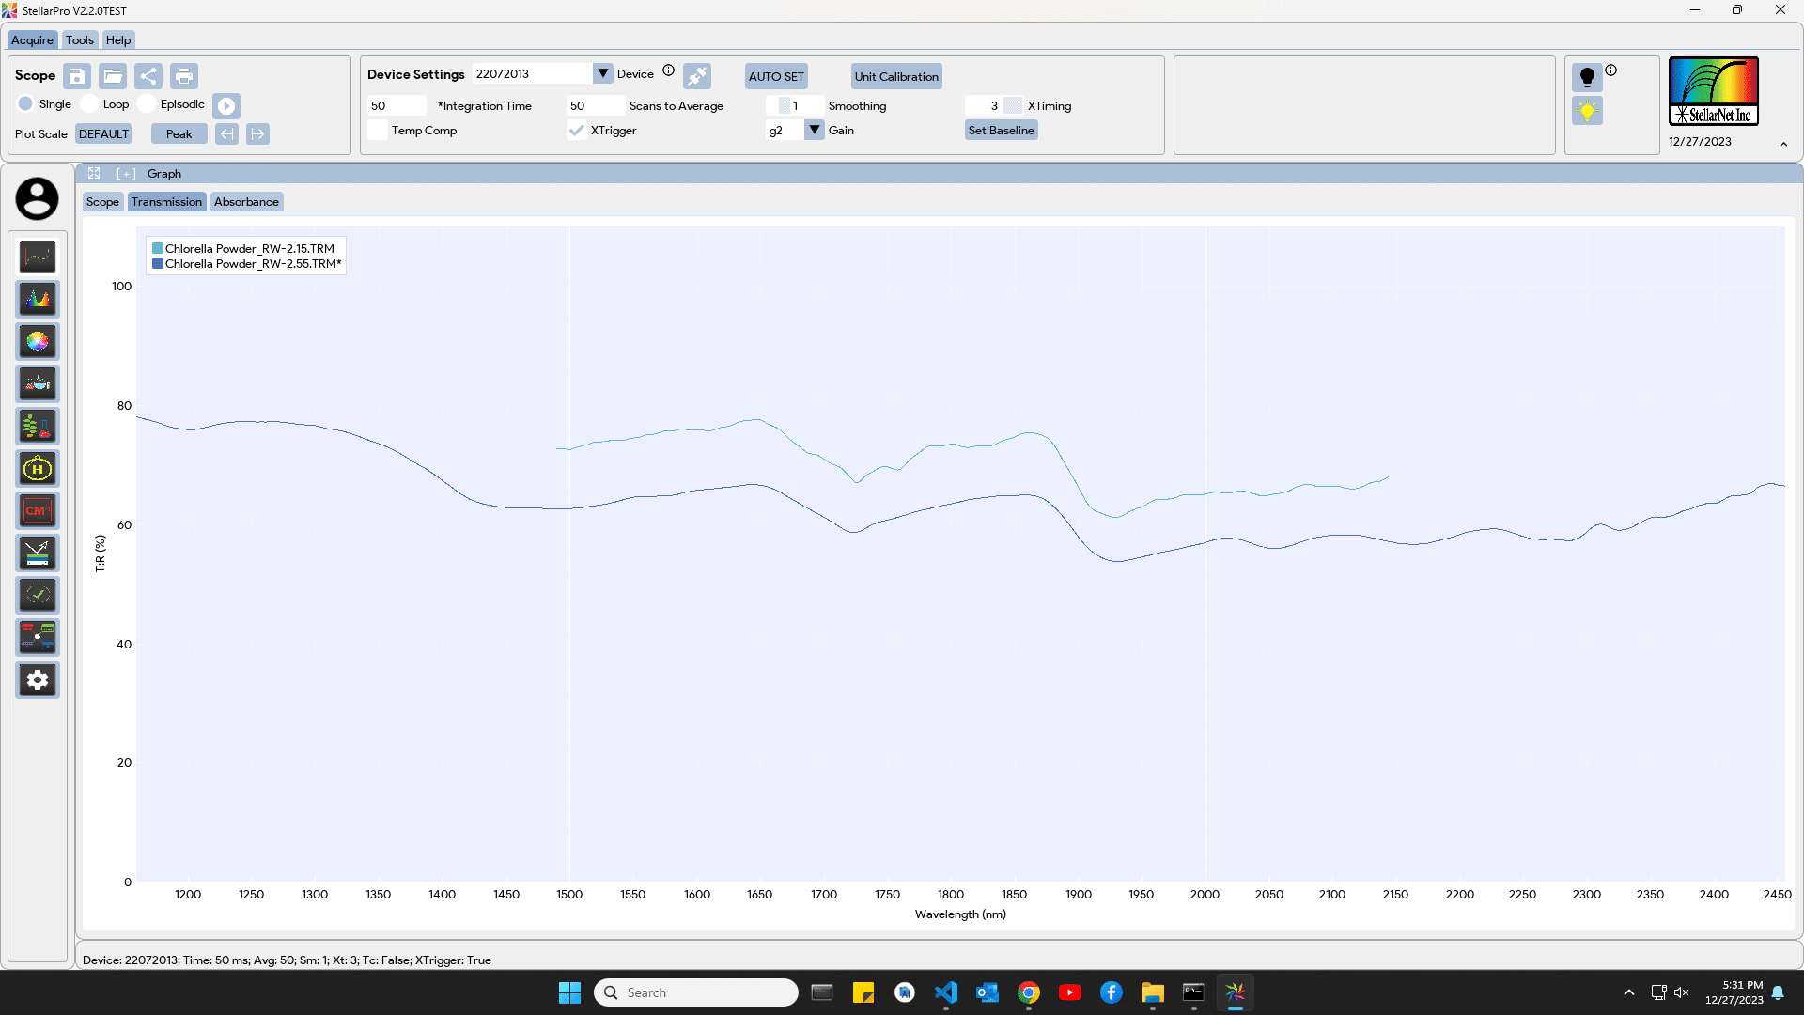
Task: Open the Tools menu
Action: point(79,39)
